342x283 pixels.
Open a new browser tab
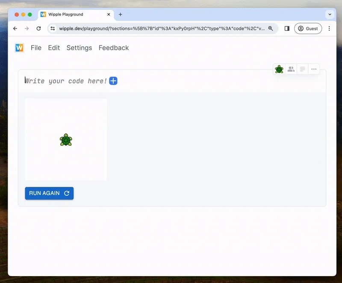(121, 15)
